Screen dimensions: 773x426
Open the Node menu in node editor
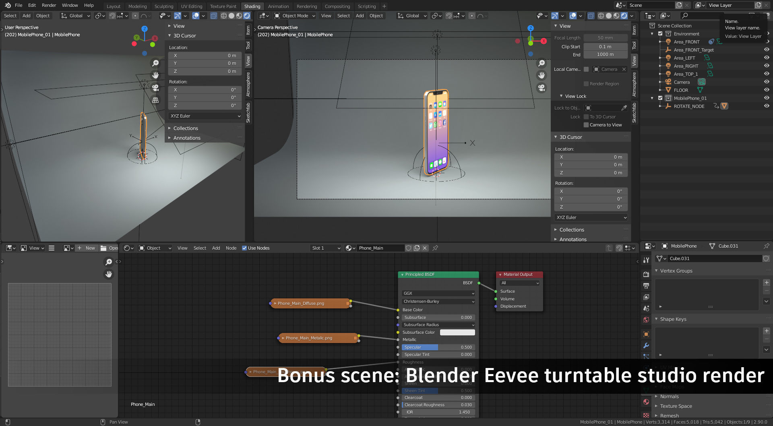point(231,248)
